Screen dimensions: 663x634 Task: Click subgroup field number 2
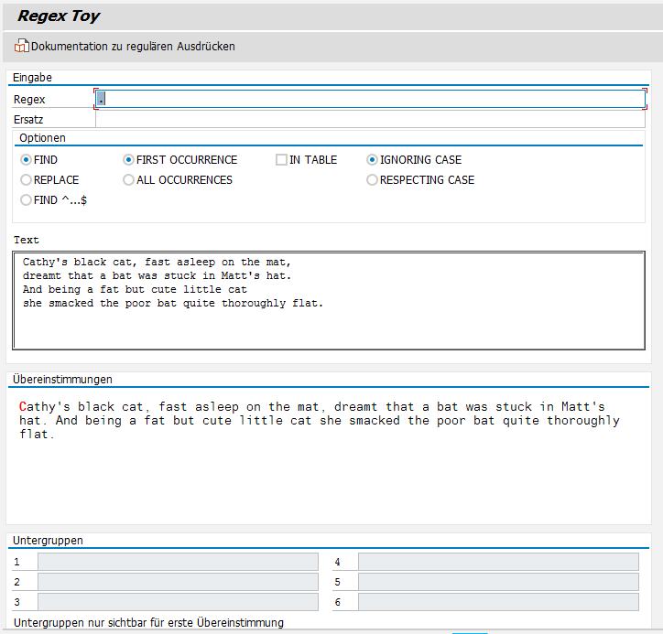click(178, 582)
